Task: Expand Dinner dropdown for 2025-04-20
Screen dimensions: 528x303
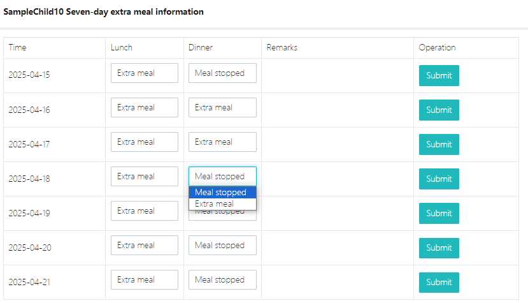Action: (x=222, y=246)
